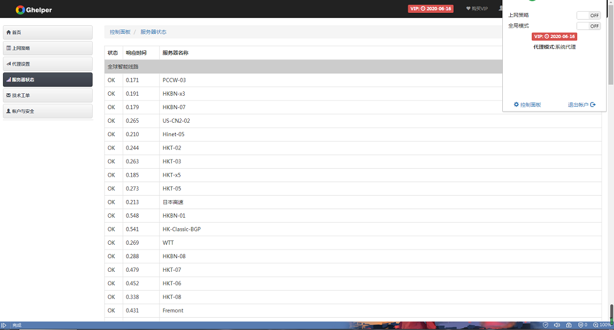Click 代理模式:系统代理 text in the popup
This screenshot has width=614, height=330.
[x=554, y=47]
